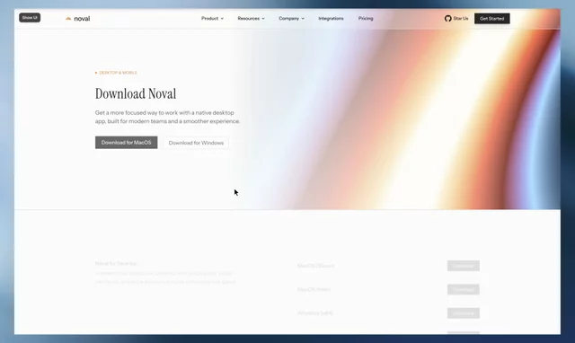The height and width of the screenshot is (343, 575).
Task: Click the GitHub icon beside Star Us
Action: coord(447,18)
